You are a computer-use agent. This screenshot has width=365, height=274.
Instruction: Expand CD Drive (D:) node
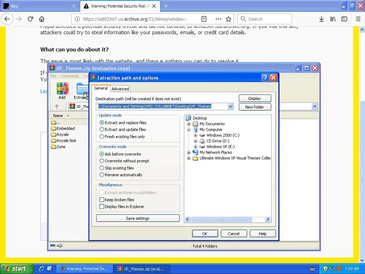pyautogui.click(x=196, y=141)
